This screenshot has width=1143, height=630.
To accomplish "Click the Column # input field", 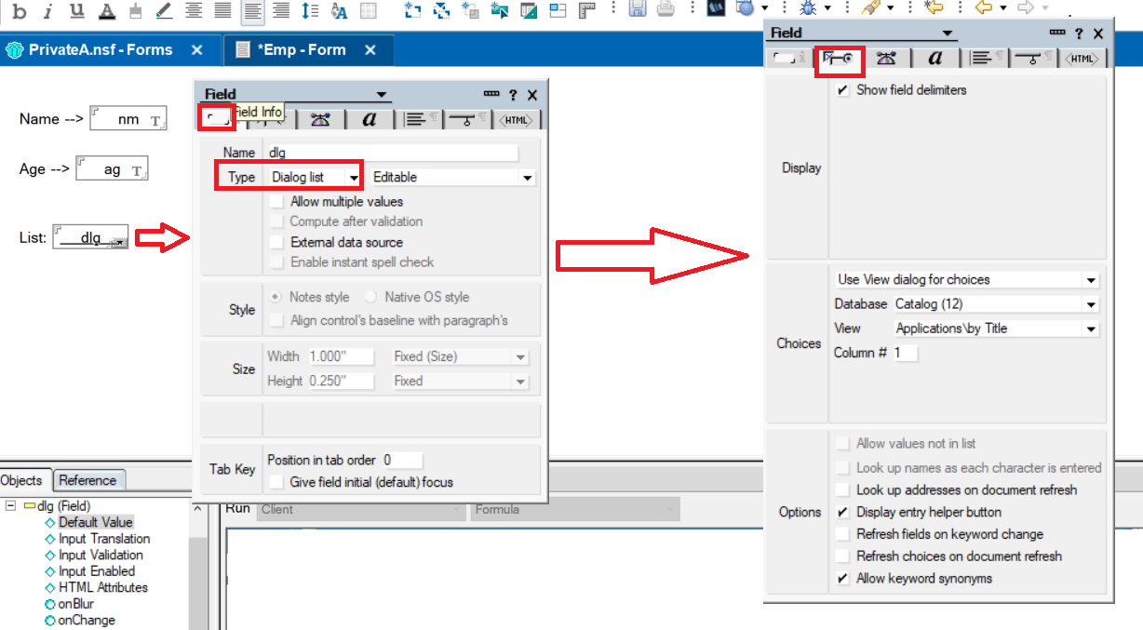I will click(x=907, y=353).
